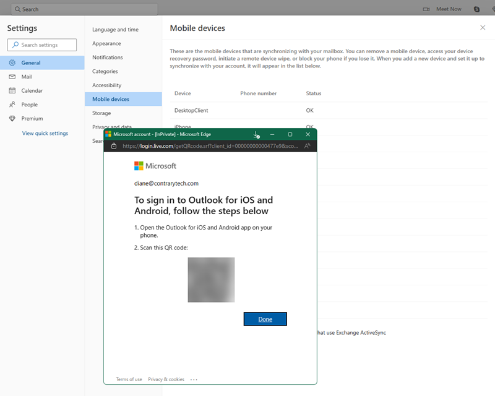Click View quick settings link
495x396 pixels.
pos(45,133)
